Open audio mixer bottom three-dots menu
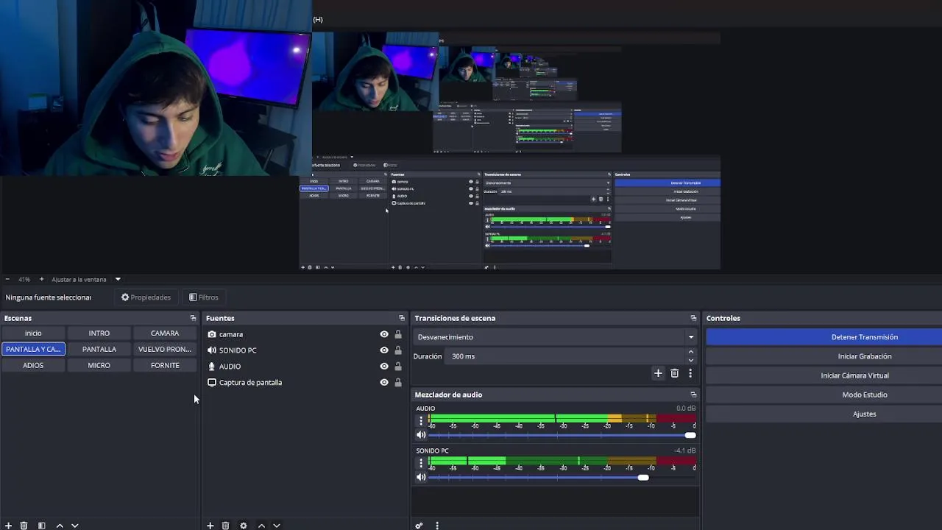942x530 pixels. click(437, 526)
